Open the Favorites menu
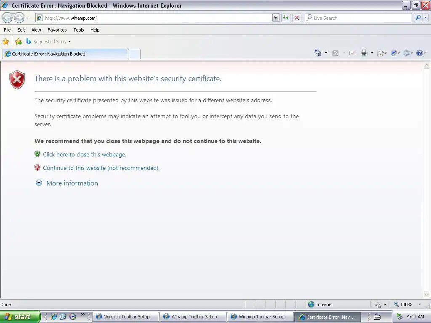This screenshot has height=323, width=431. pos(57,30)
